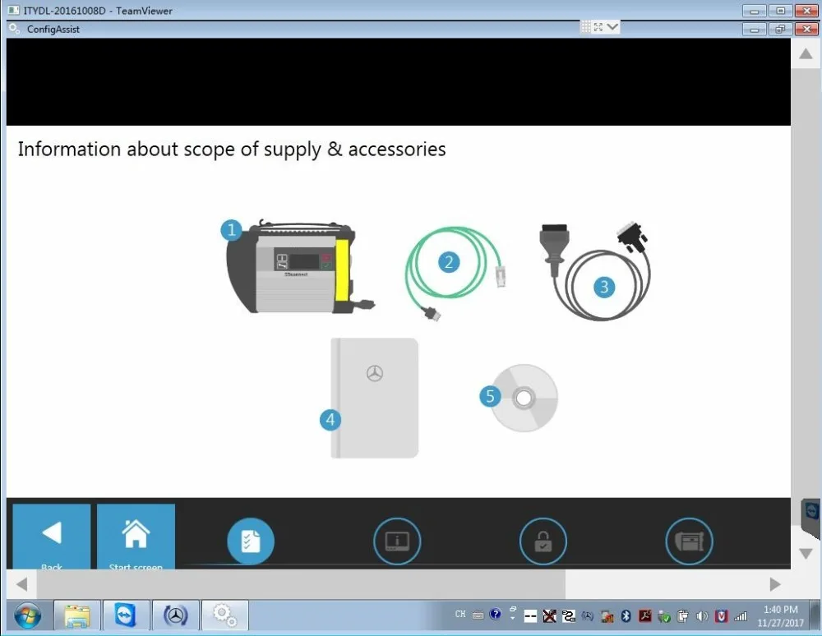Image resolution: width=822 pixels, height=636 pixels.
Task: Click the CD disc image
Action: (x=524, y=399)
